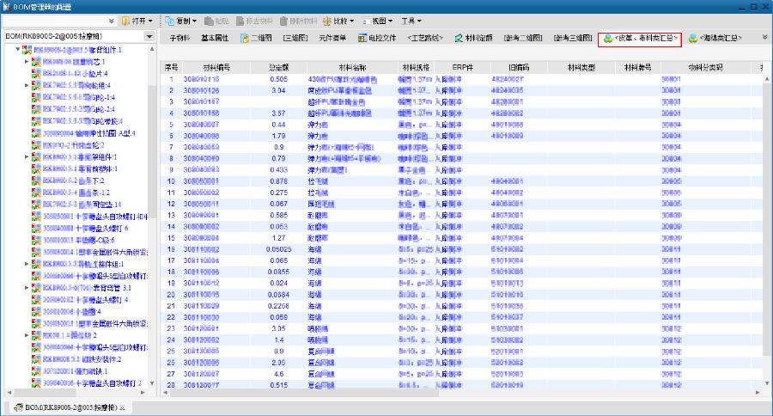Screen dimensions: 773x416
Task: Close the BOM(RK8900S-2@005:按摩椅) bottom tab
Action: point(122,407)
